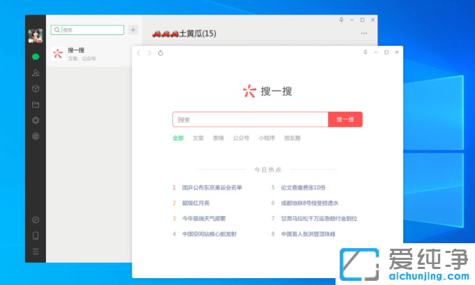Screen dimensions: 475x285
Task: Close the main WeChat window
Action: (x=373, y=20)
